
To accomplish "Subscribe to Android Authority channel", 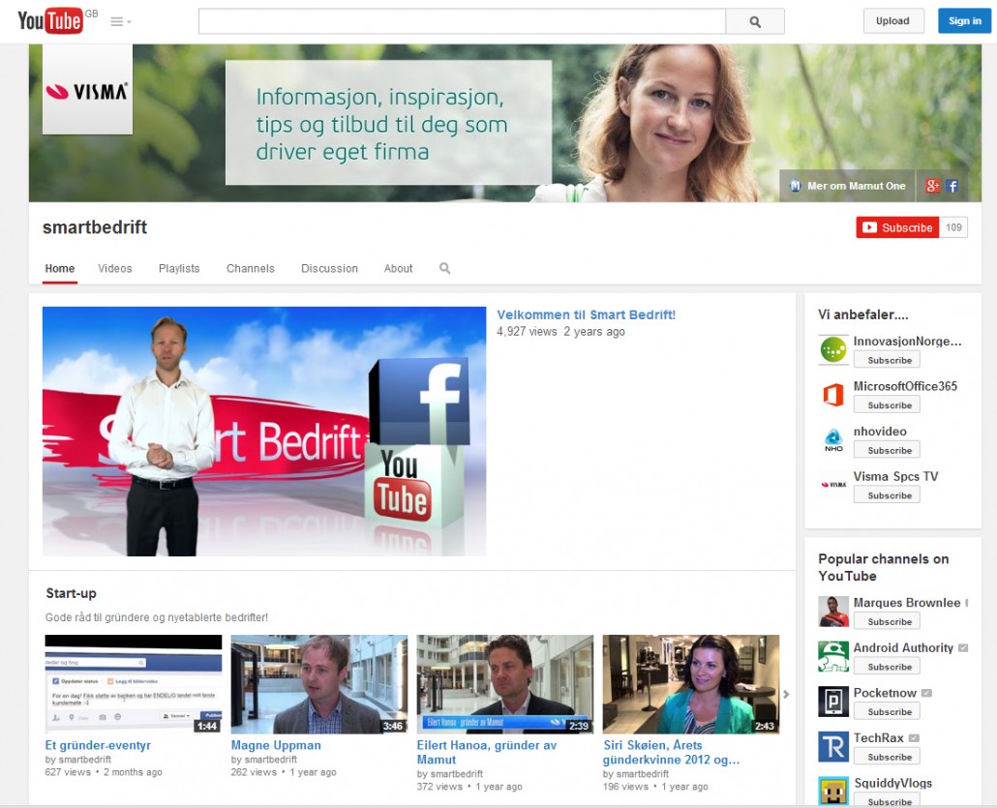I will [887, 666].
